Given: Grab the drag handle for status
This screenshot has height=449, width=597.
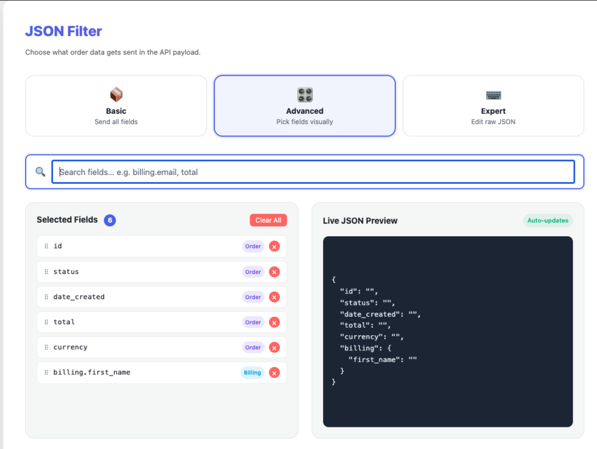Looking at the screenshot, I should click(x=46, y=272).
